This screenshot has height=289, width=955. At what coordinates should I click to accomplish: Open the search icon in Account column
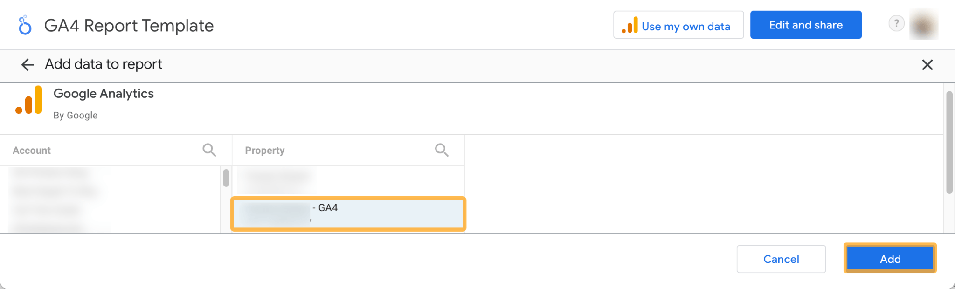[x=209, y=150]
